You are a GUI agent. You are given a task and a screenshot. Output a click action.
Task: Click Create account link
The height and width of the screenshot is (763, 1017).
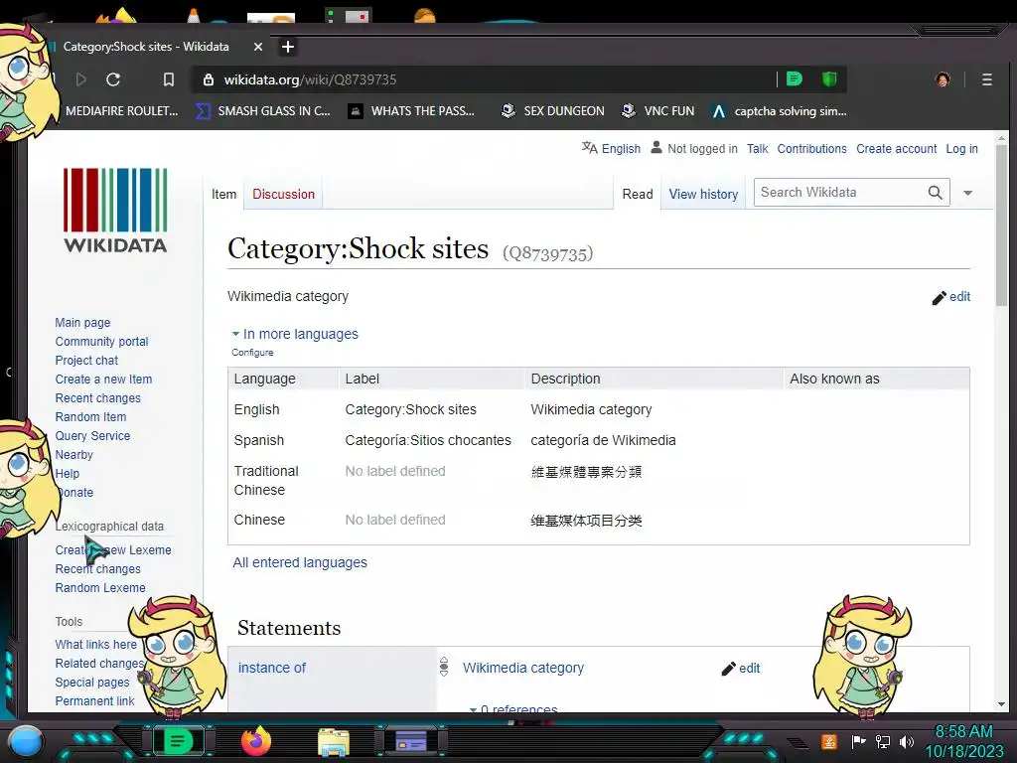(x=897, y=149)
